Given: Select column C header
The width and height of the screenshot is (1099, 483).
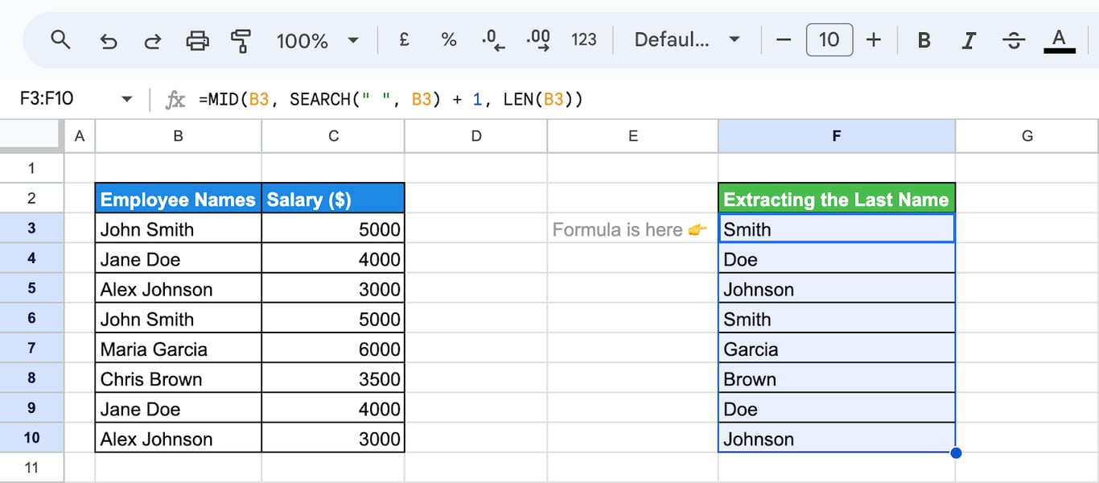Looking at the screenshot, I should (333, 136).
